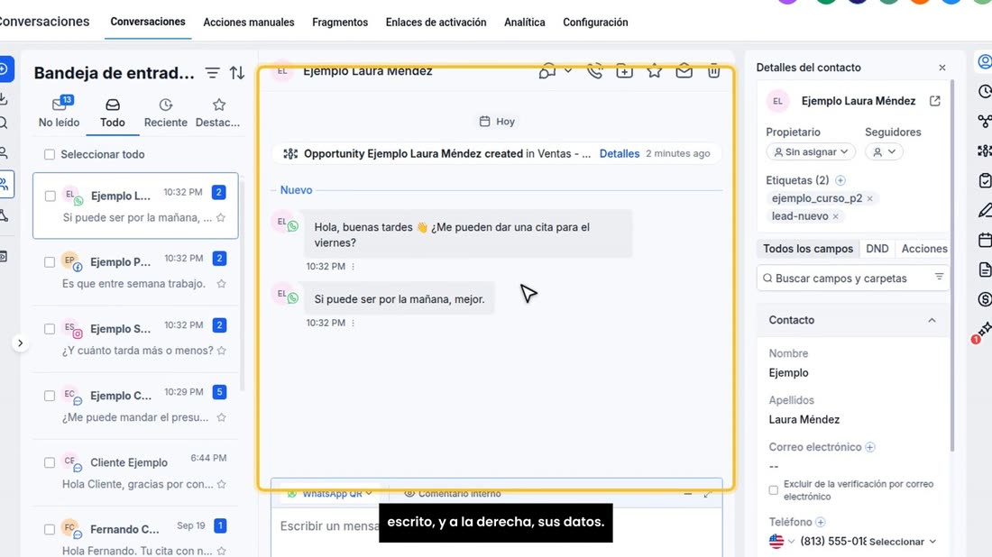Open the payments dollar icon in right sidebar

pyautogui.click(x=985, y=299)
